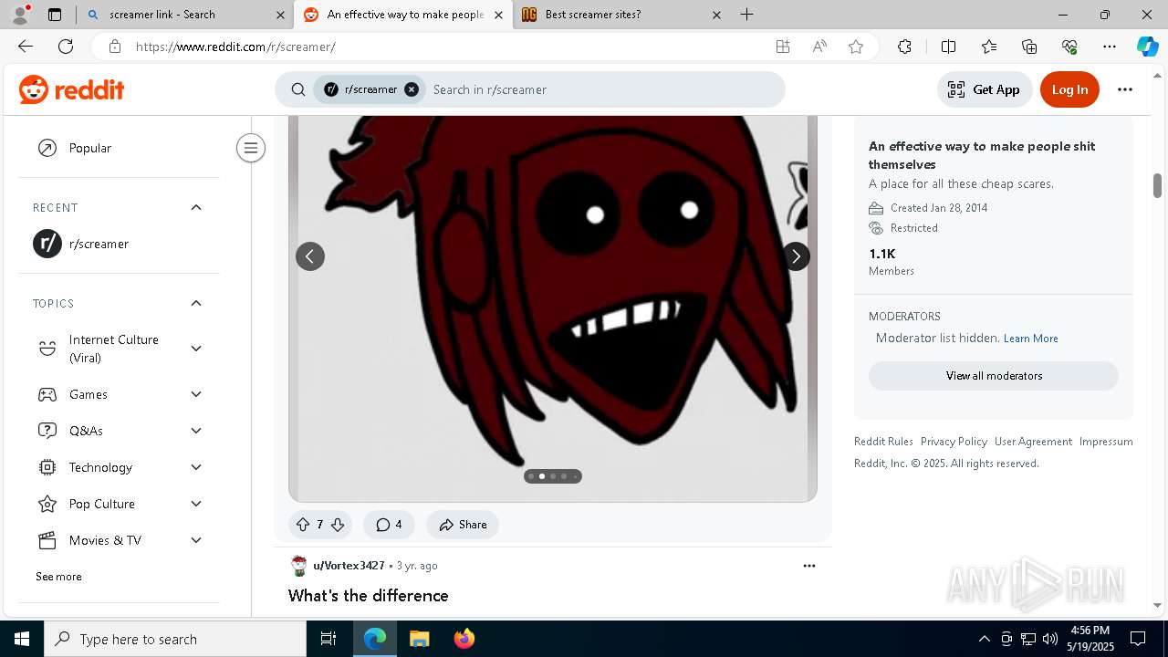Downvote the post with 7 votes
1168x657 pixels.
point(338,525)
